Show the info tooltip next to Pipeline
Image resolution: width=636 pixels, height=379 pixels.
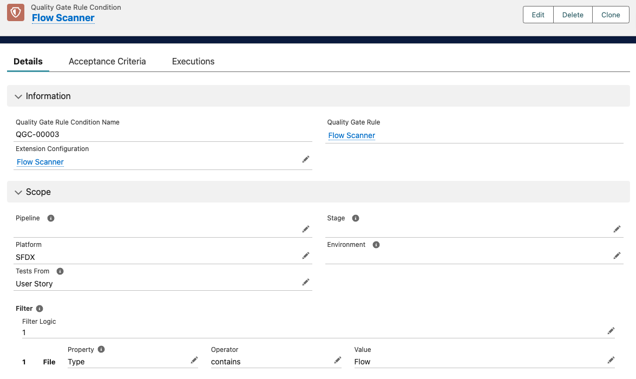pyautogui.click(x=51, y=218)
